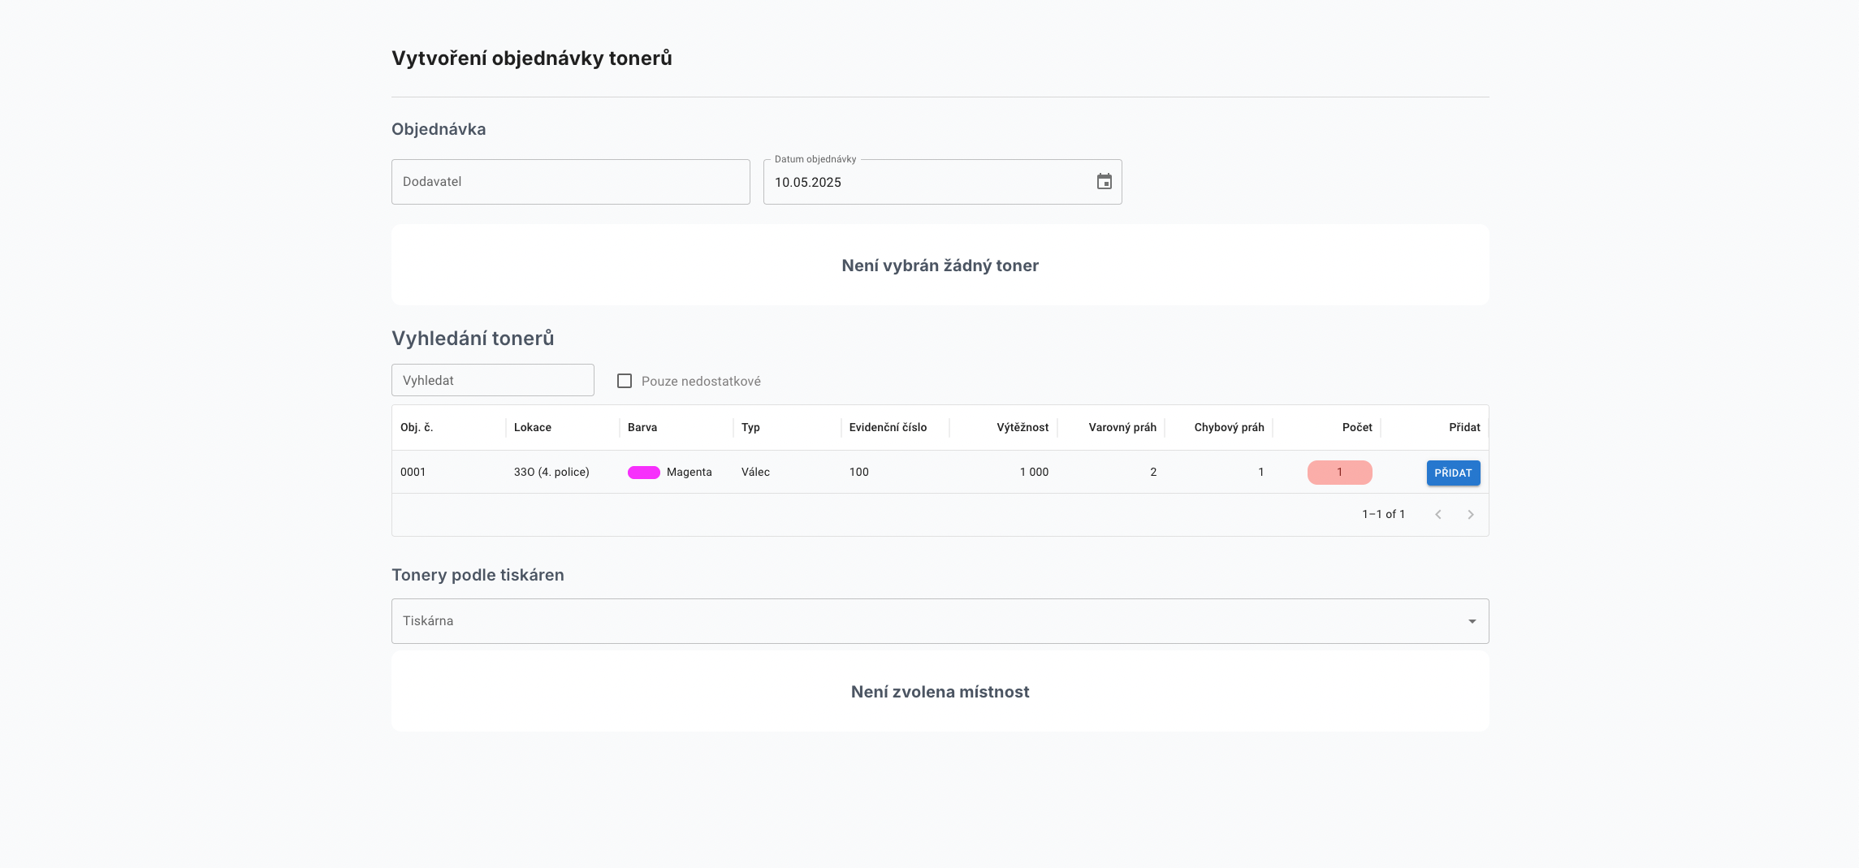
Task: Sort by Obj. č. column header
Action: [417, 427]
